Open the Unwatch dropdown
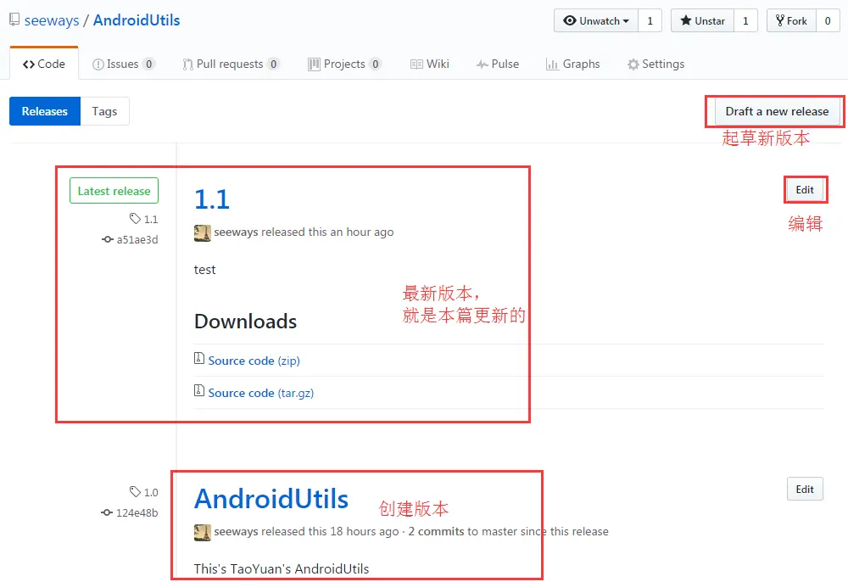The width and height of the screenshot is (848, 582). pos(596,20)
